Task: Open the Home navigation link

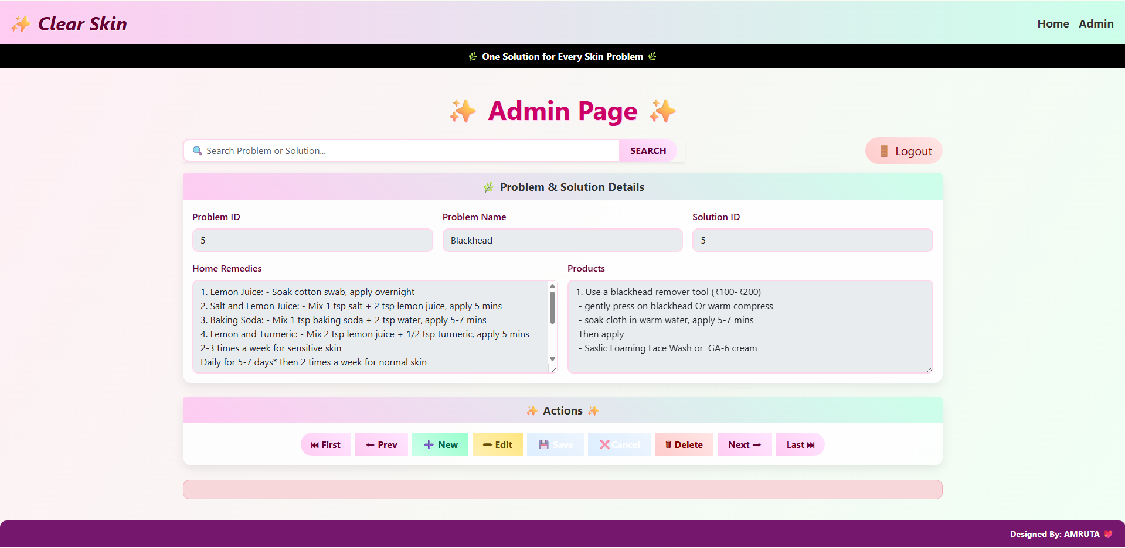Action: [1053, 24]
